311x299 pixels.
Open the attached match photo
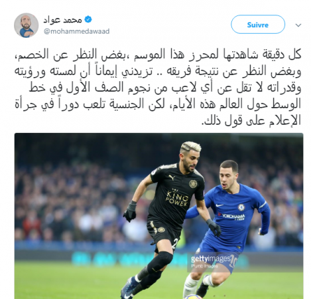[x=158, y=216]
